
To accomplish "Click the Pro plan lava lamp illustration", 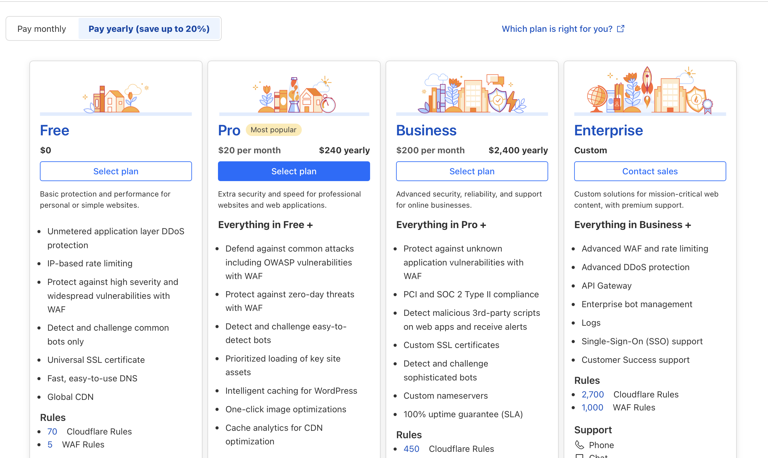I will [294, 94].
